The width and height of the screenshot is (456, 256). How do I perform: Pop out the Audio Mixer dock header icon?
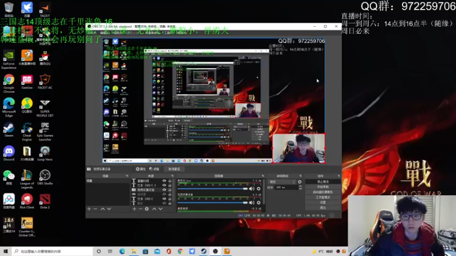click(263, 176)
